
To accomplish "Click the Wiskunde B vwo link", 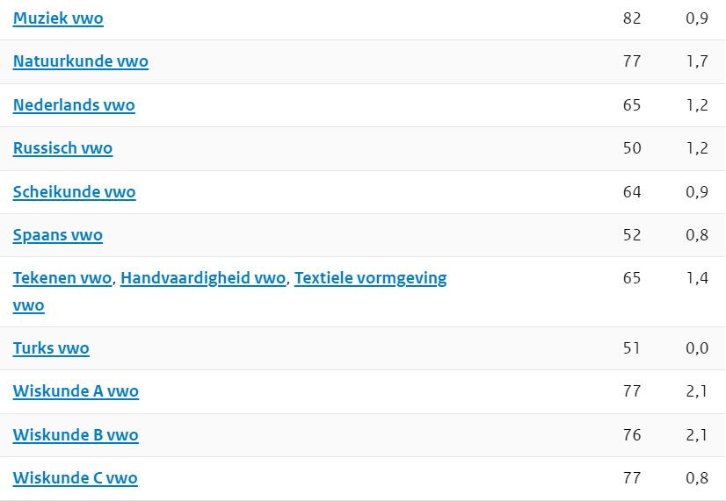I will pos(76,435).
